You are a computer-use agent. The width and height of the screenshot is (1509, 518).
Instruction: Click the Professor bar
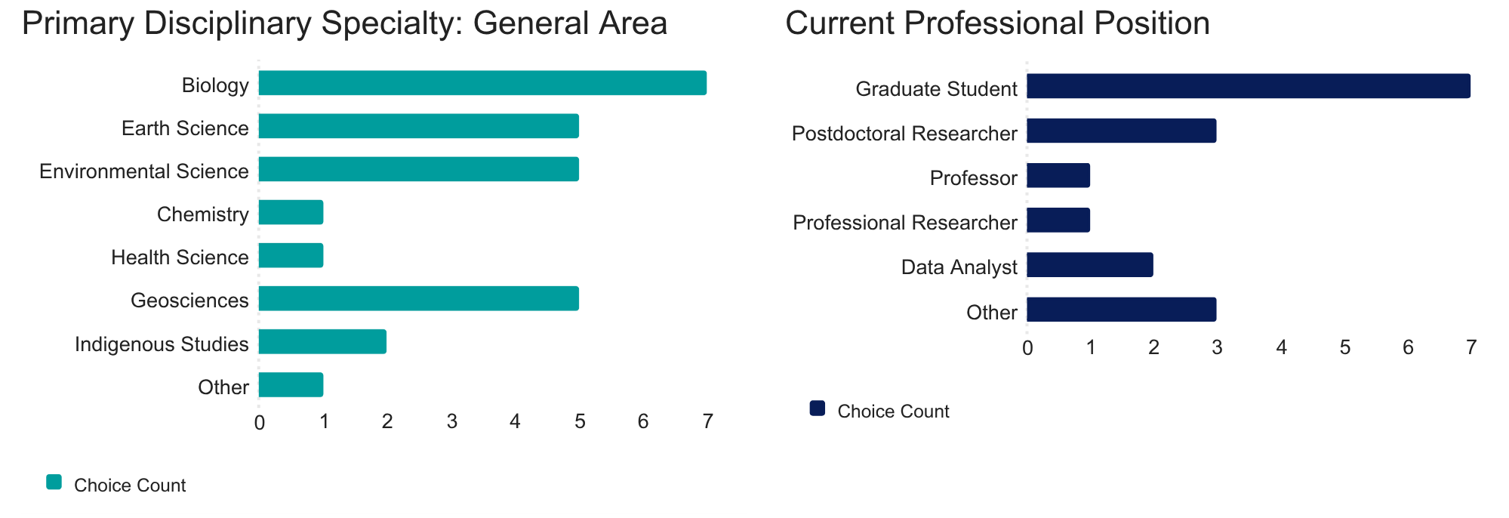tap(1058, 176)
